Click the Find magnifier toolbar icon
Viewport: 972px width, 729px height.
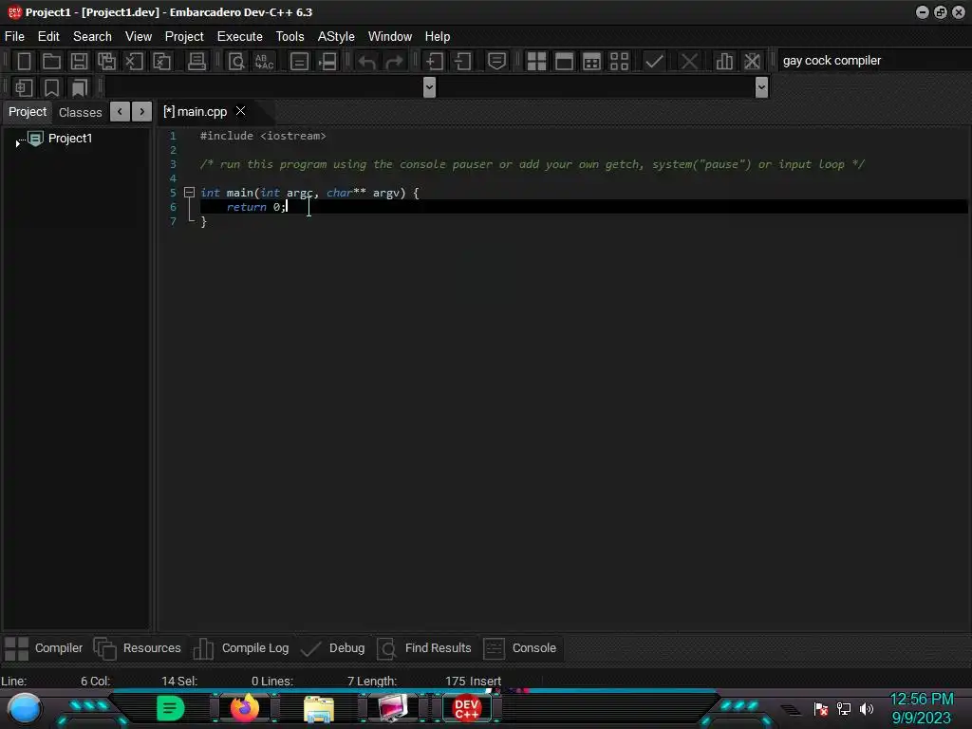pyautogui.click(x=236, y=62)
